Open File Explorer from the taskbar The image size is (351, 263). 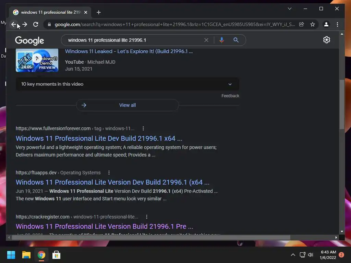pyautogui.click(x=26, y=255)
